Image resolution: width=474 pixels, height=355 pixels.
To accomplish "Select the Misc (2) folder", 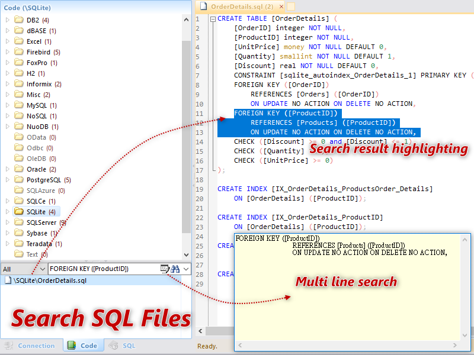I will click(38, 95).
